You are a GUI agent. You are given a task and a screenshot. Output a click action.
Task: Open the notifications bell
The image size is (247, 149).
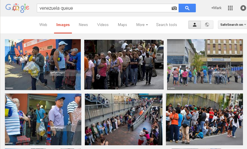[x=243, y=8]
